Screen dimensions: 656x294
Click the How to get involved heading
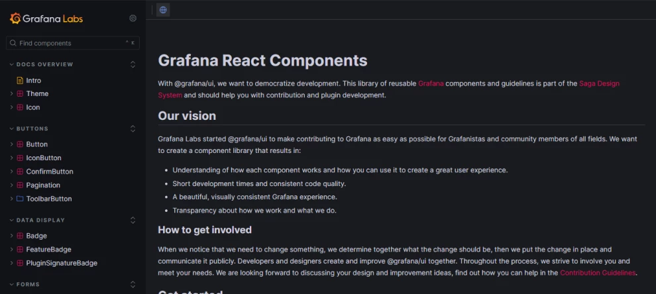205,230
